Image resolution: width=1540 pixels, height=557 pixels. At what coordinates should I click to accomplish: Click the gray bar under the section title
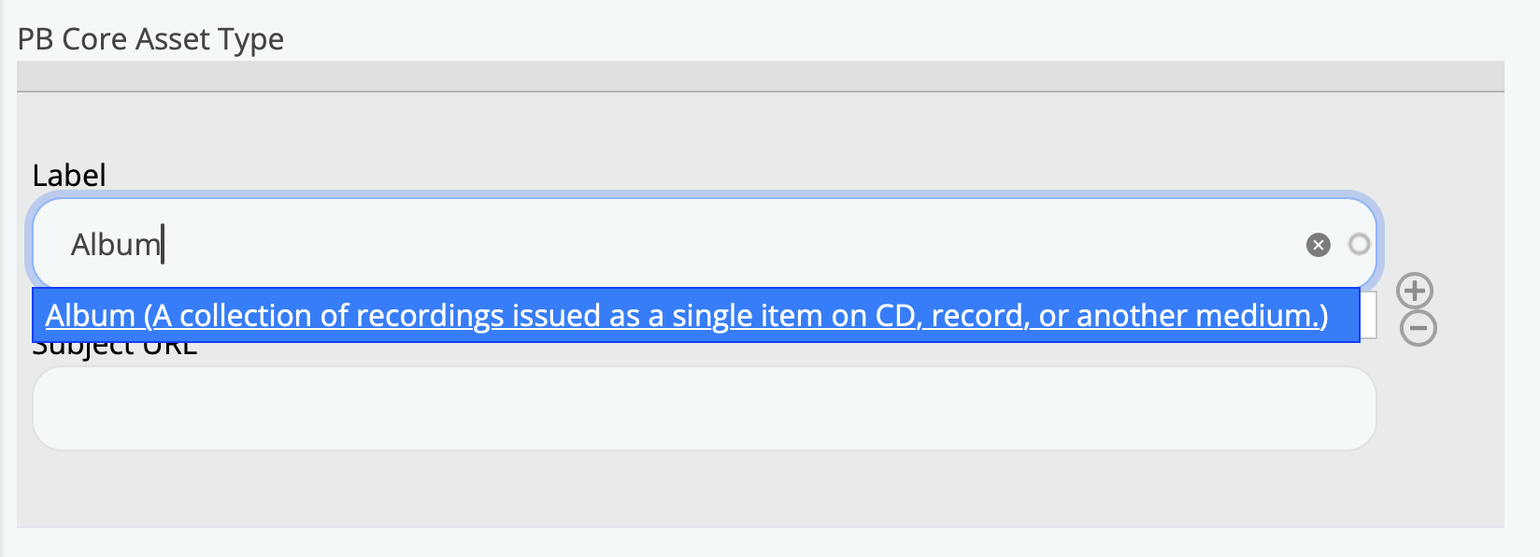(760, 76)
